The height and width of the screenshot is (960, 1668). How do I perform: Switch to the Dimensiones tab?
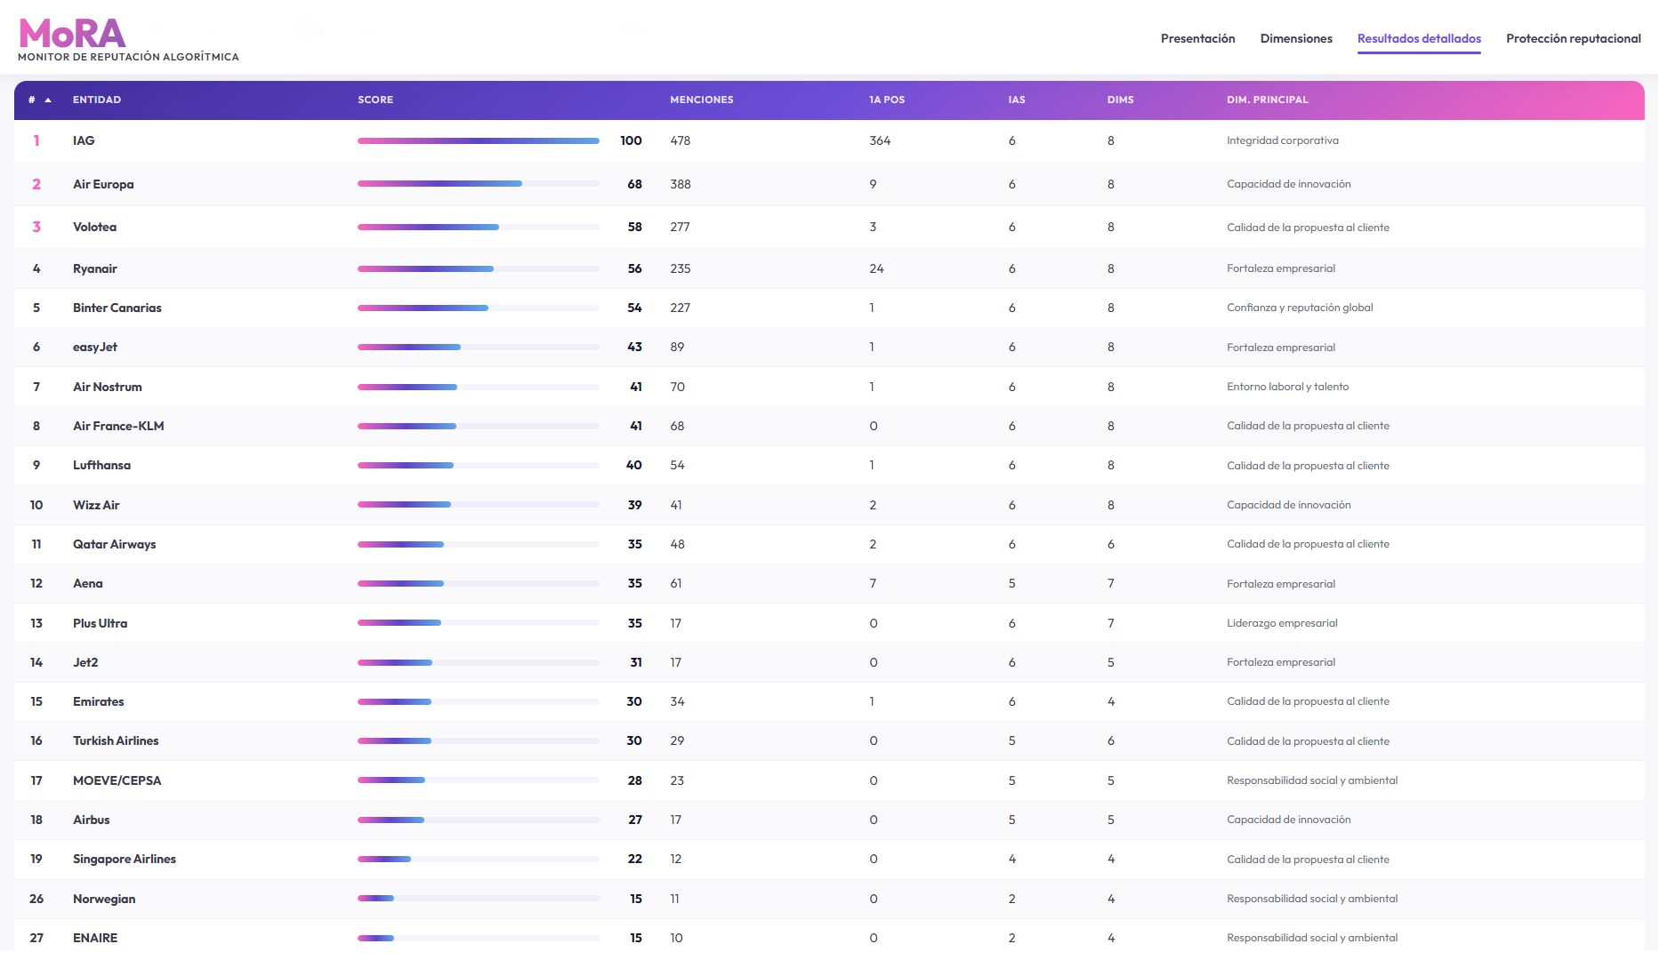tap(1296, 39)
